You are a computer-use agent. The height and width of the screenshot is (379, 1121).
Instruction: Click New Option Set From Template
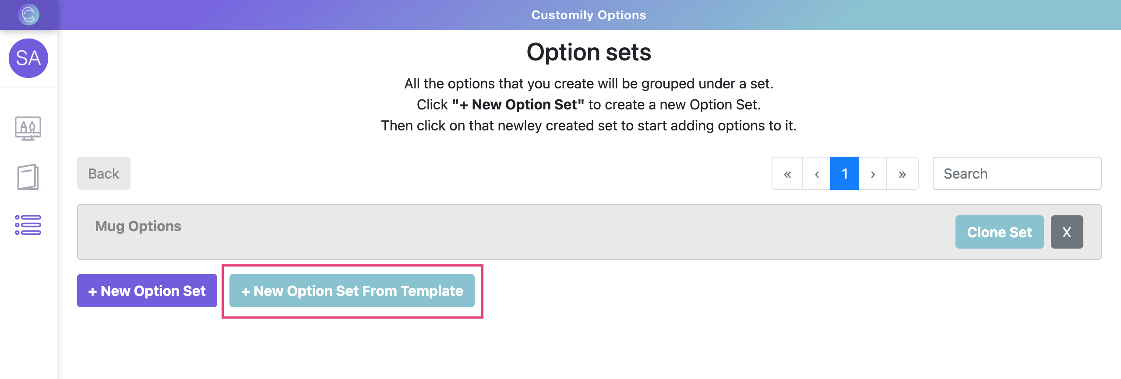pyautogui.click(x=352, y=291)
